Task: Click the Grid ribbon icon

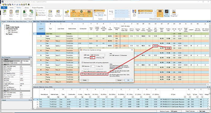Action: [17, 13]
